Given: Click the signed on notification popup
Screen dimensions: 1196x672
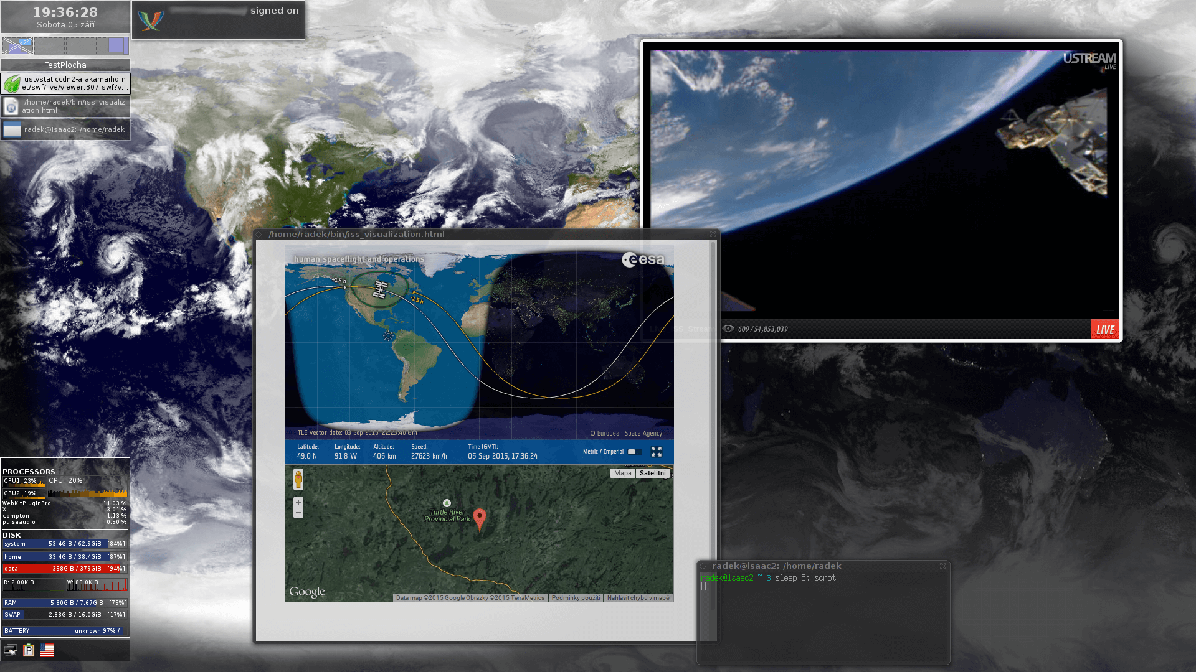Looking at the screenshot, I should pyautogui.click(x=219, y=20).
